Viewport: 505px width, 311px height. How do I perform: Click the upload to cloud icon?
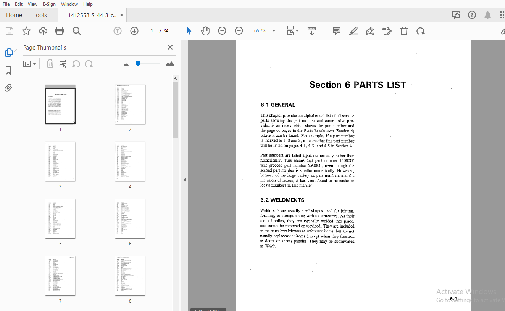pyautogui.click(x=43, y=31)
